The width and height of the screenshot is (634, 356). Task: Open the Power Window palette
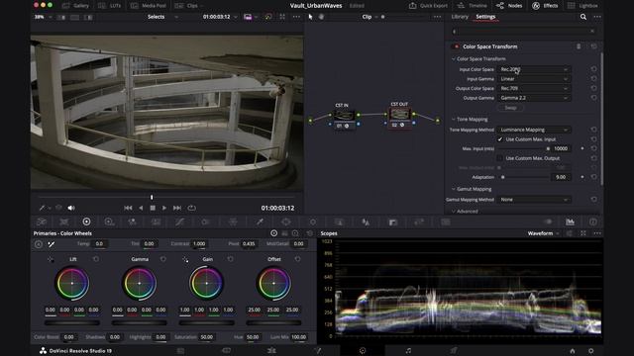pos(286,222)
